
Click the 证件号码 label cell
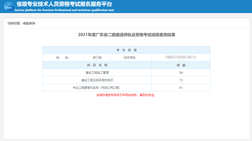(131, 58)
